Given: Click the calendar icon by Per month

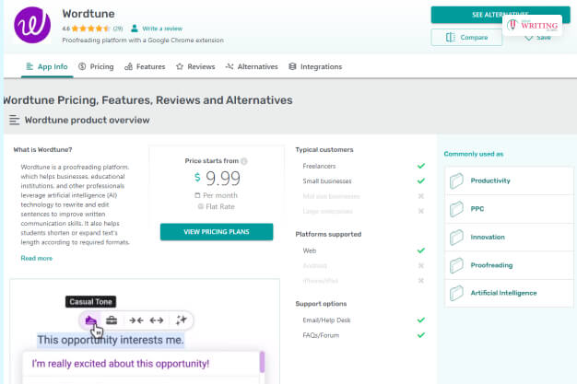Looking at the screenshot, I should (x=197, y=195).
